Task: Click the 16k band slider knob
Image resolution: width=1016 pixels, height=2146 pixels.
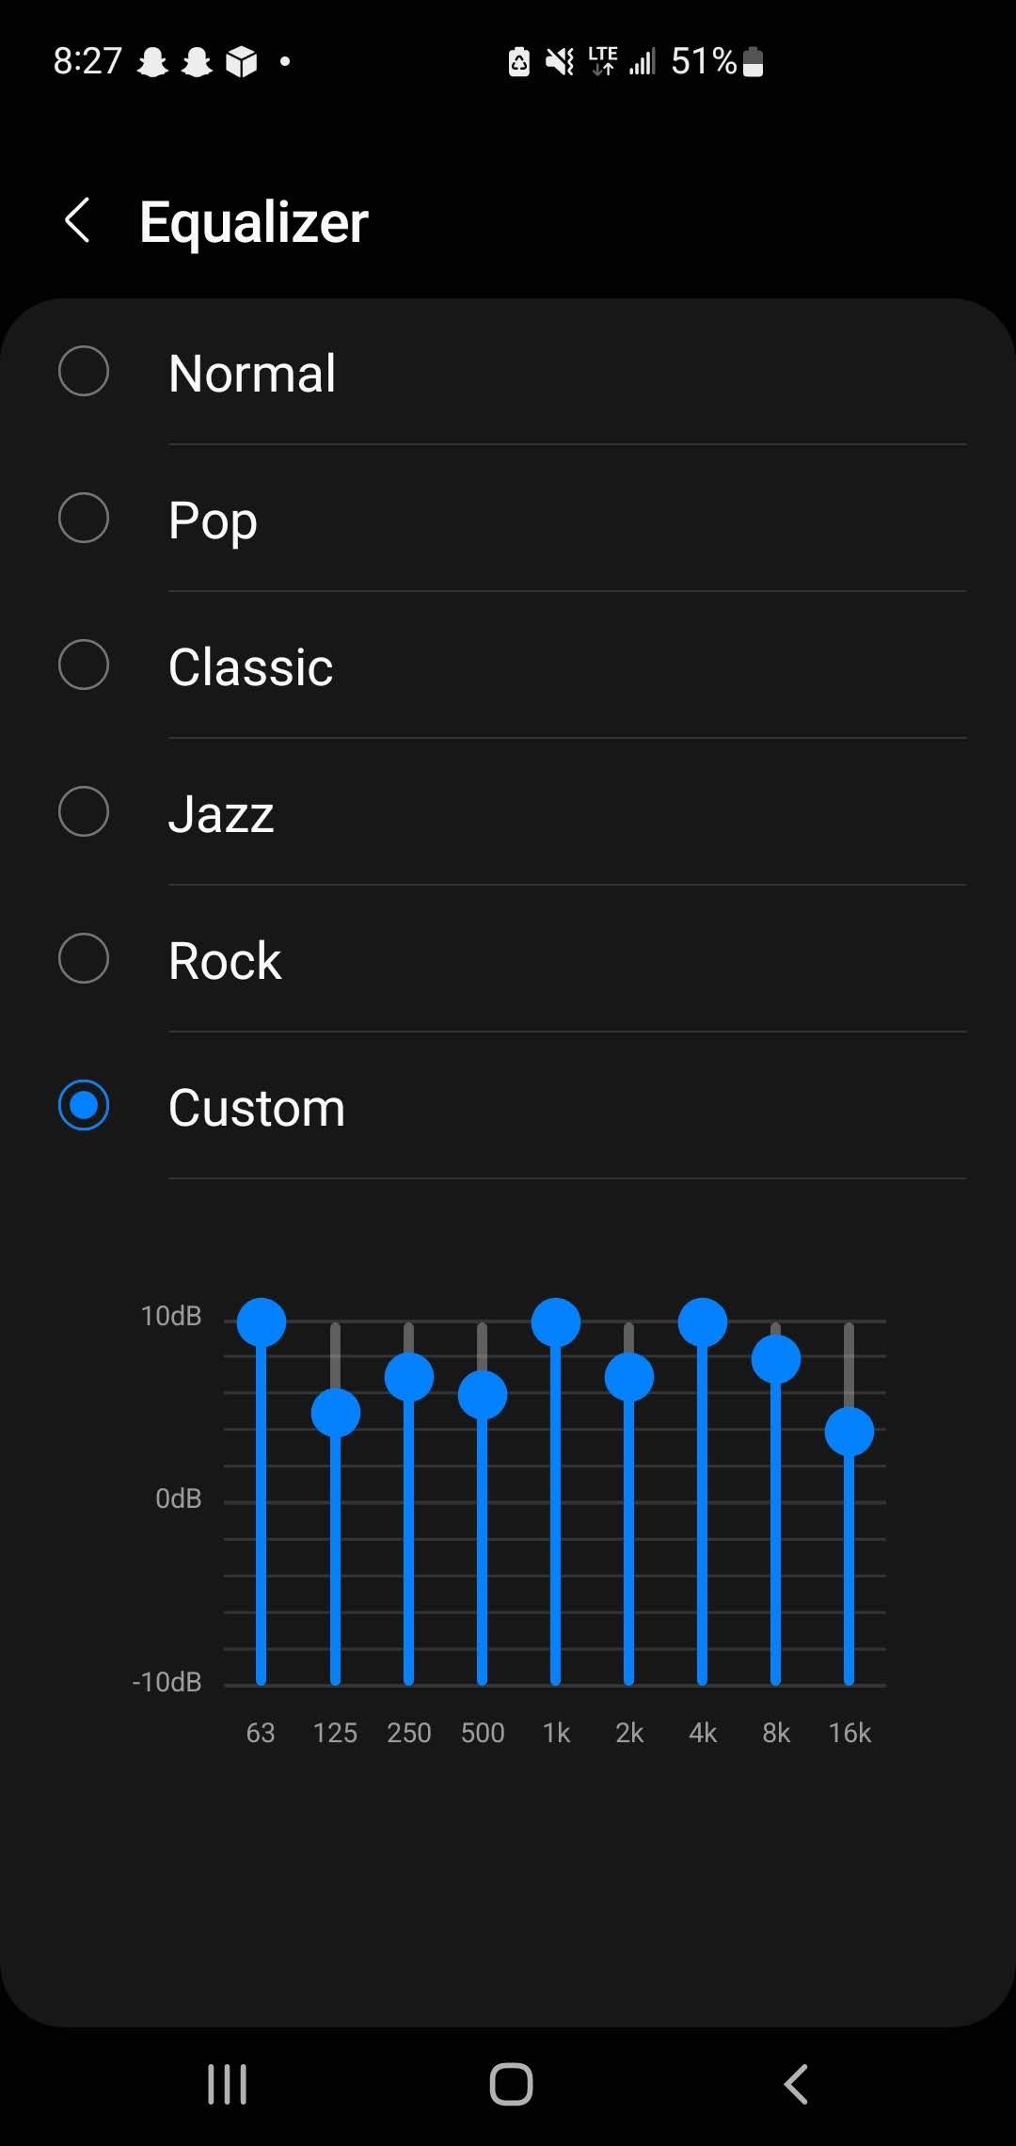Action: click(x=849, y=1432)
